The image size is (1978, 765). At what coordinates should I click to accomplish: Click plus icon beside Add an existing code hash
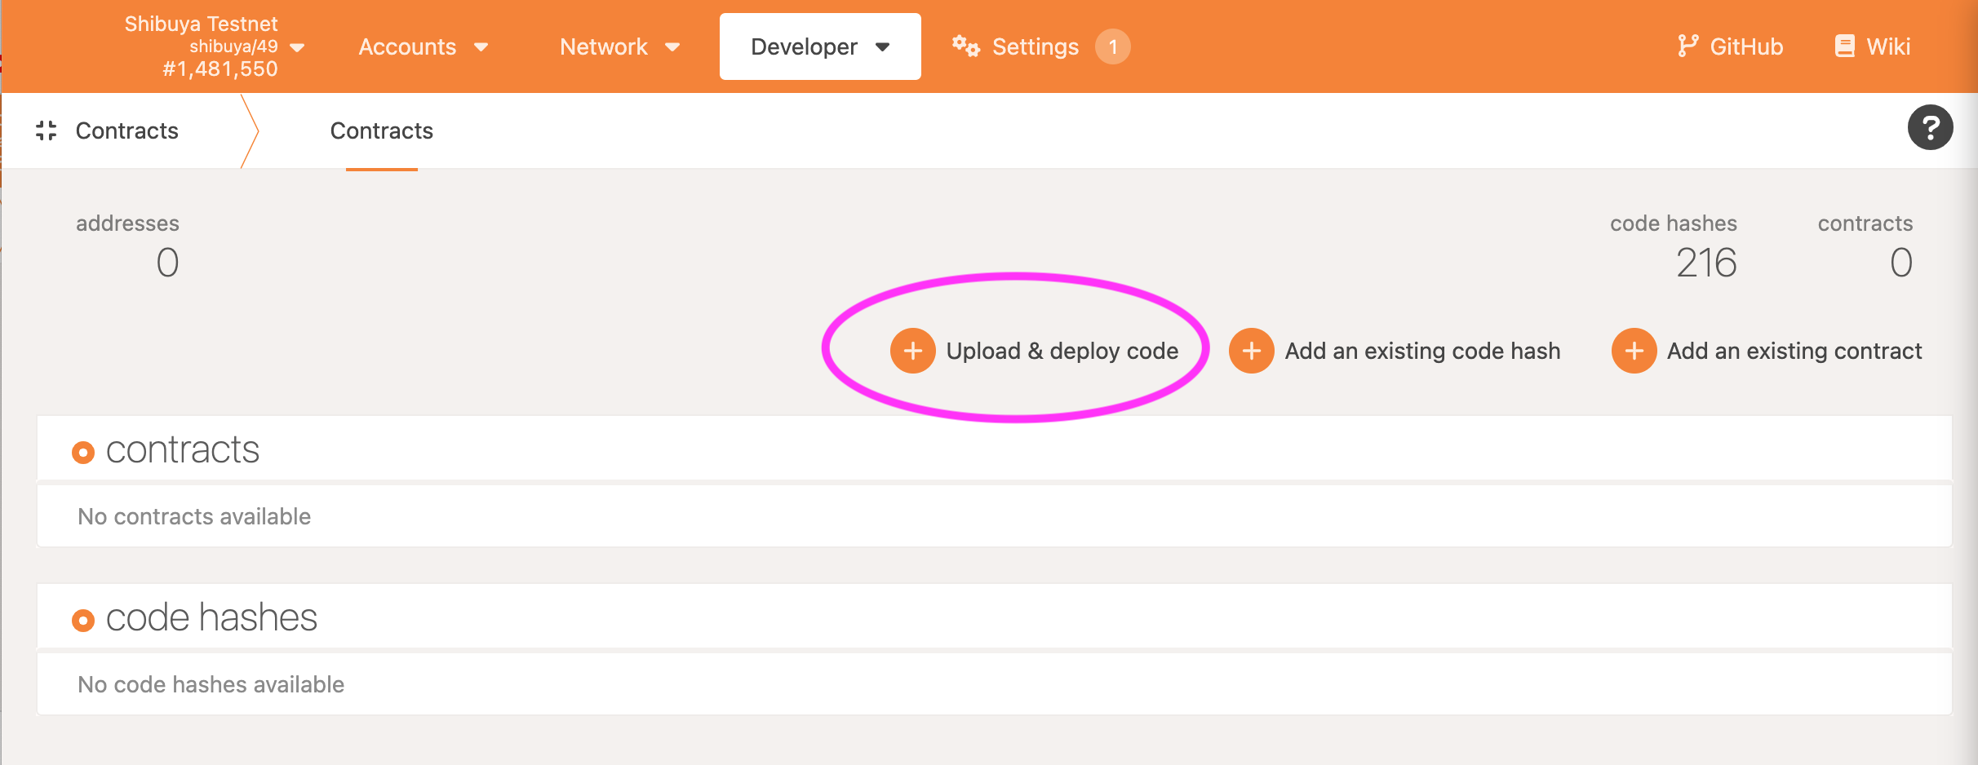(1251, 351)
